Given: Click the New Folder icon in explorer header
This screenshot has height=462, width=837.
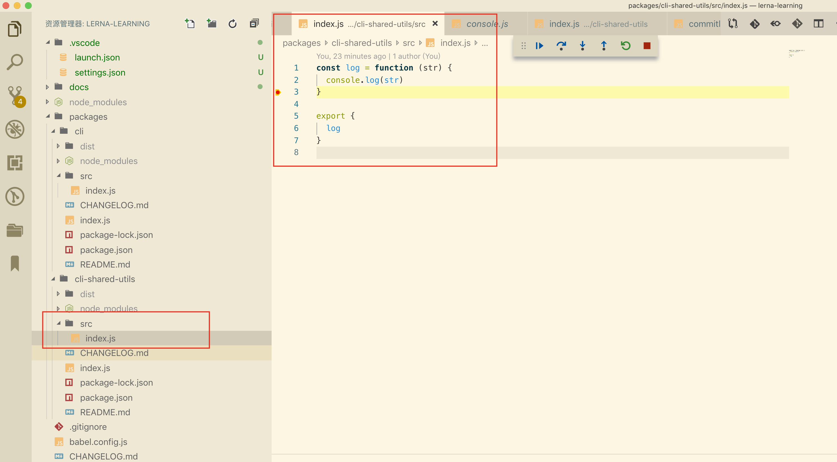Looking at the screenshot, I should (x=212, y=23).
